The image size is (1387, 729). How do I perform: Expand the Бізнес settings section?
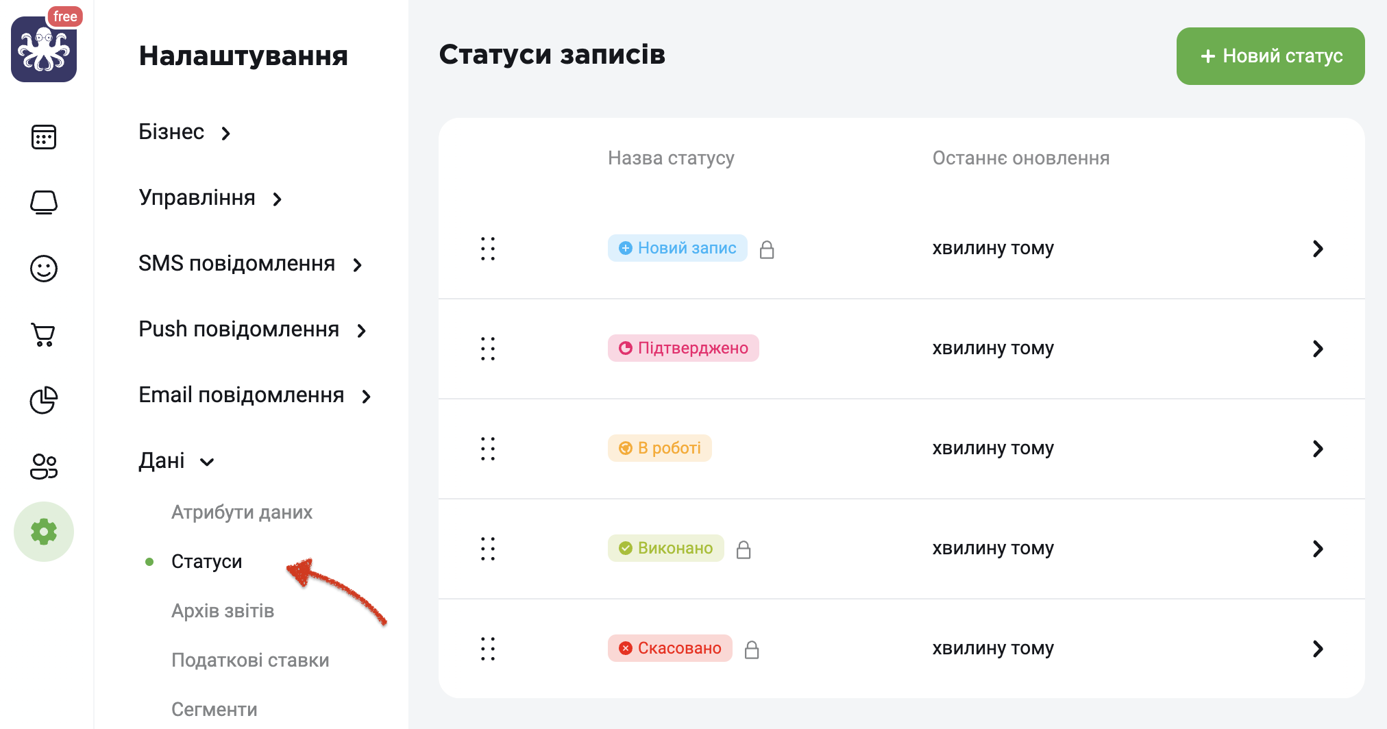(185, 132)
